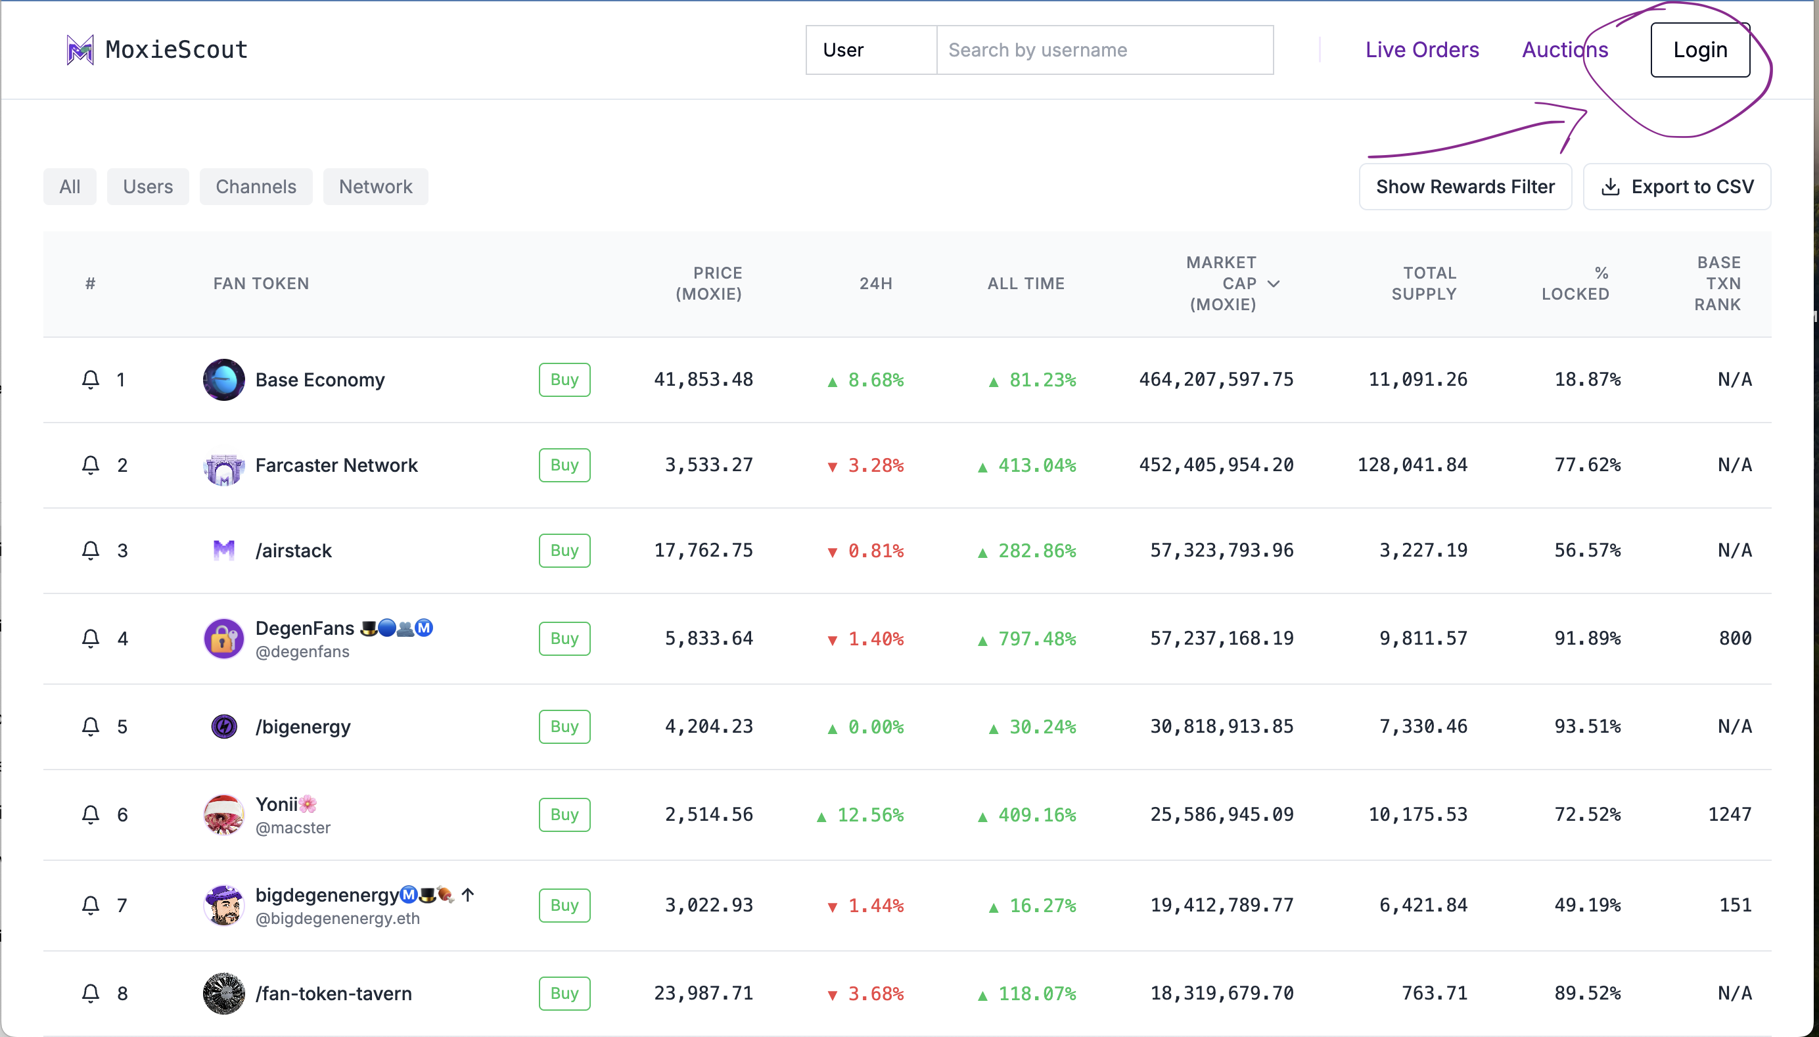Select the All filter tab

(70, 187)
